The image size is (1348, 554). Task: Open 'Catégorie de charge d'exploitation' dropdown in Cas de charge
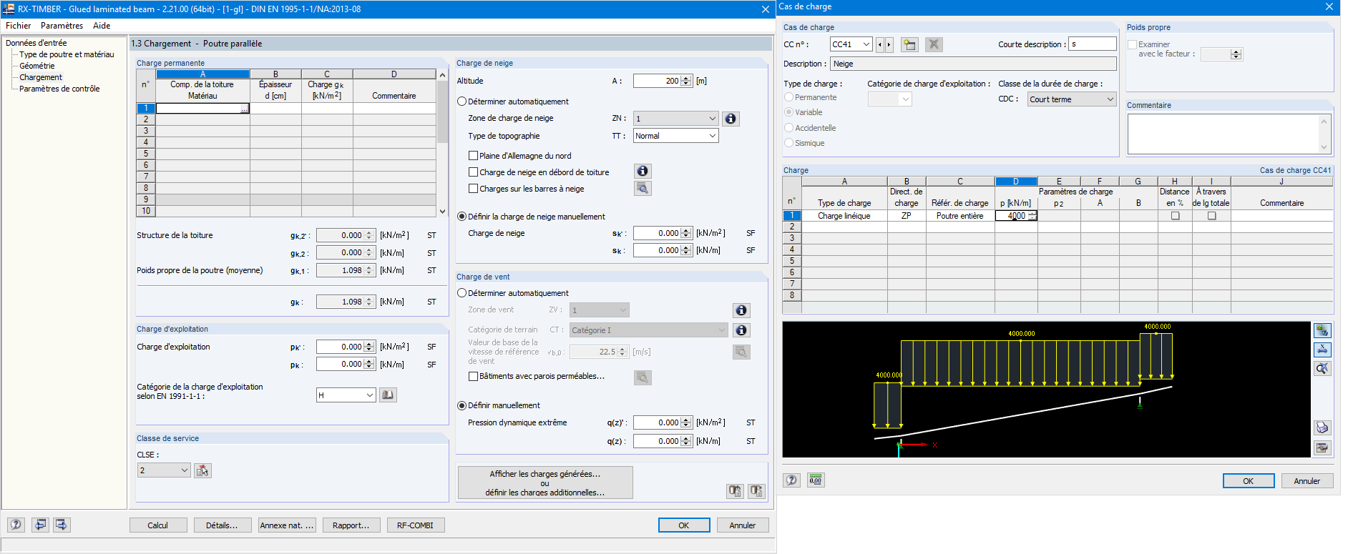click(889, 99)
